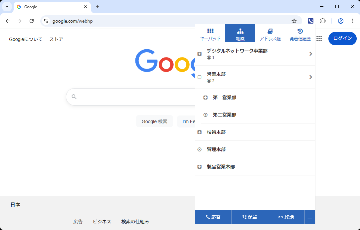This screenshot has width=360, height=230.
Task: Toggle the circle indicator beside 第二営業部
Action: coord(206,115)
